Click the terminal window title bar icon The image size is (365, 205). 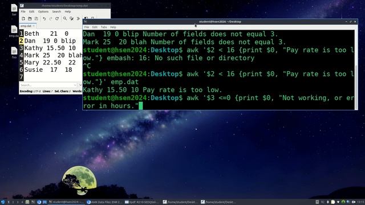pyautogui.click(x=86, y=22)
